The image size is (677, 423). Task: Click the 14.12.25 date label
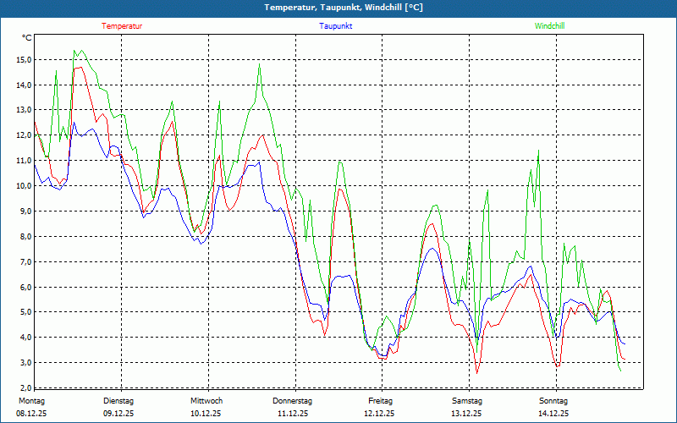553,414
